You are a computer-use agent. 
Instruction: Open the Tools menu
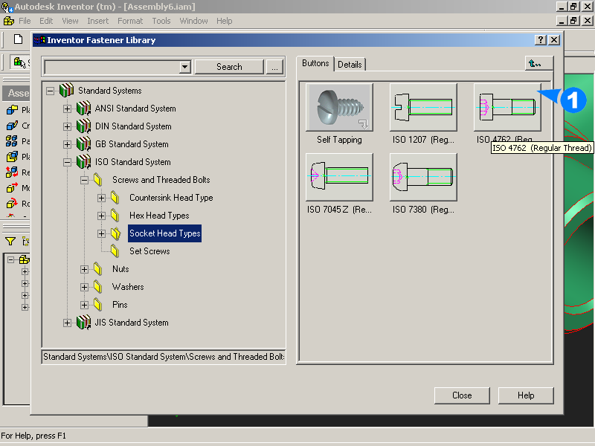pos(161,21)
